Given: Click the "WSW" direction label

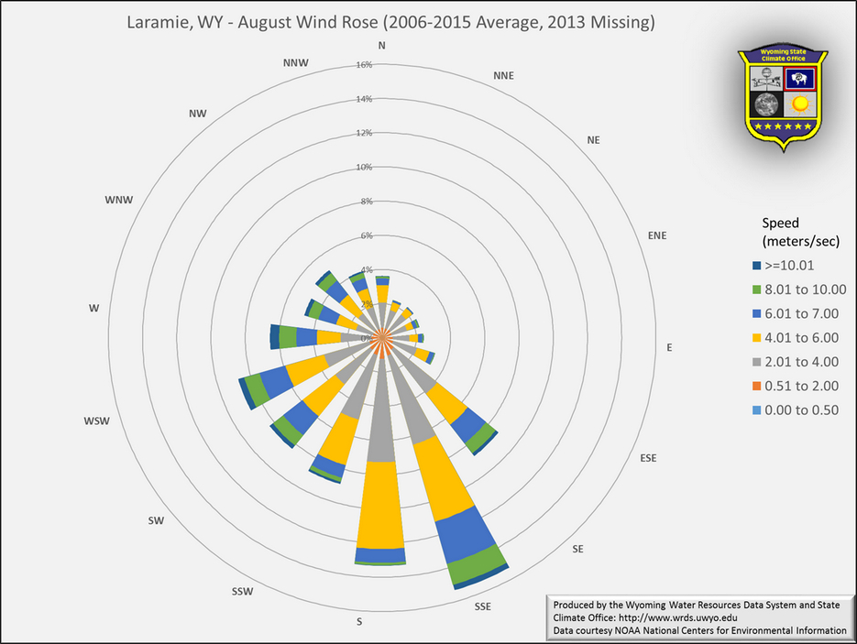Looking at the screenshot, I should (97, 421).
